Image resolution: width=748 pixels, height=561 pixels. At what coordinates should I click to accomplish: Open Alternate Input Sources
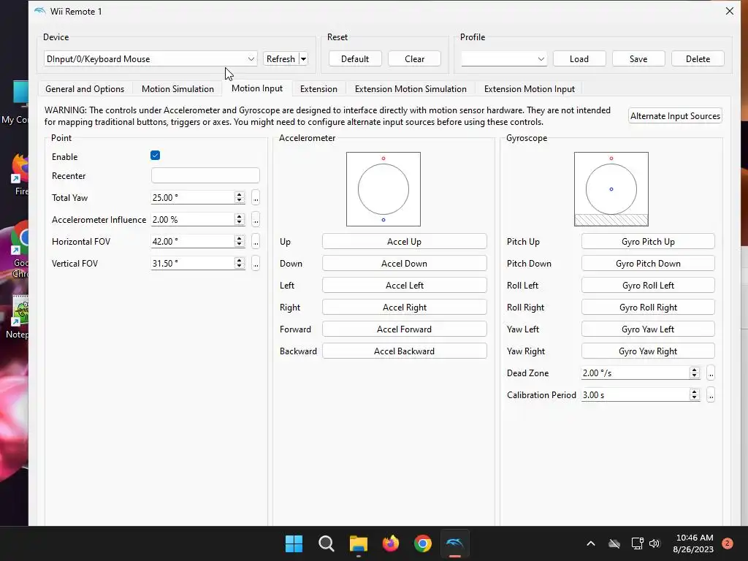coord(675,116)
